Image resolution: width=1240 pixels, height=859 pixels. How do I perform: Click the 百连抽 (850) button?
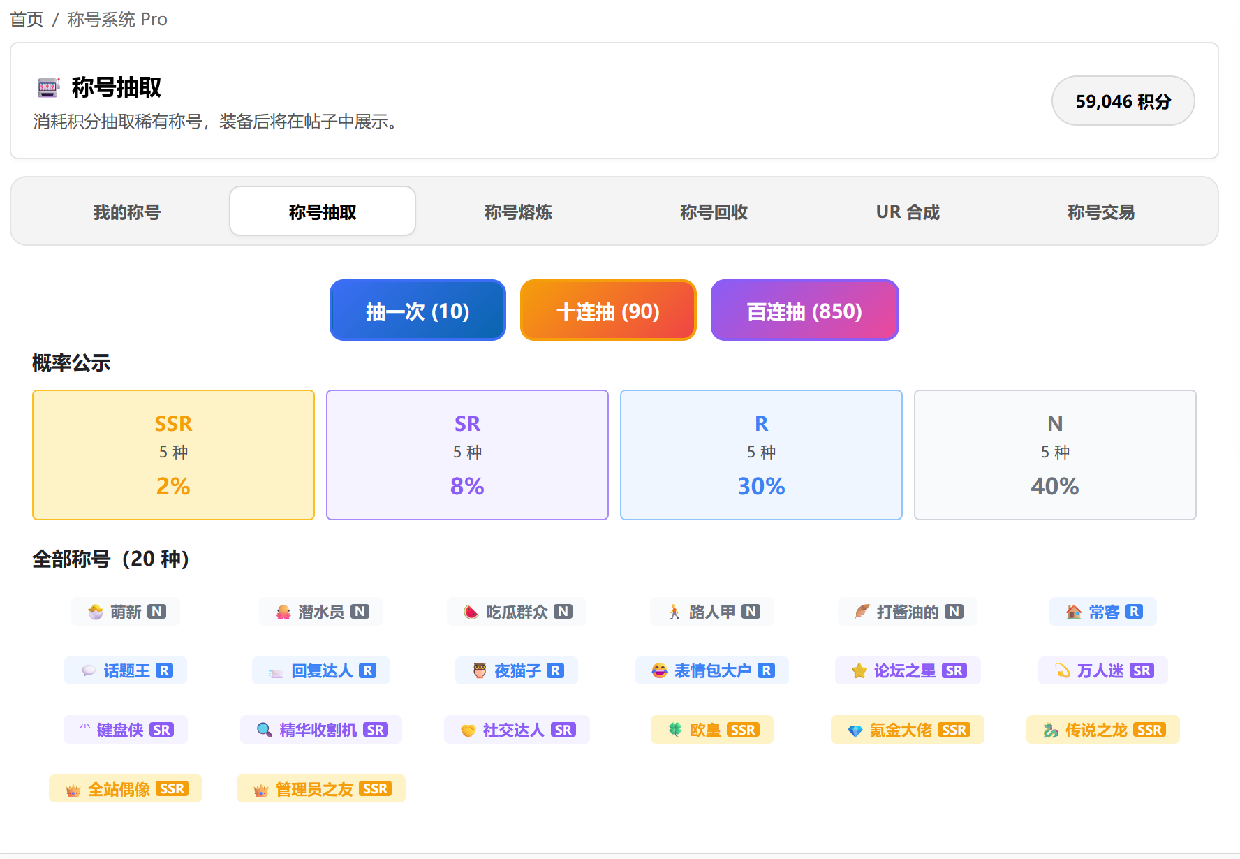(804, 311)
